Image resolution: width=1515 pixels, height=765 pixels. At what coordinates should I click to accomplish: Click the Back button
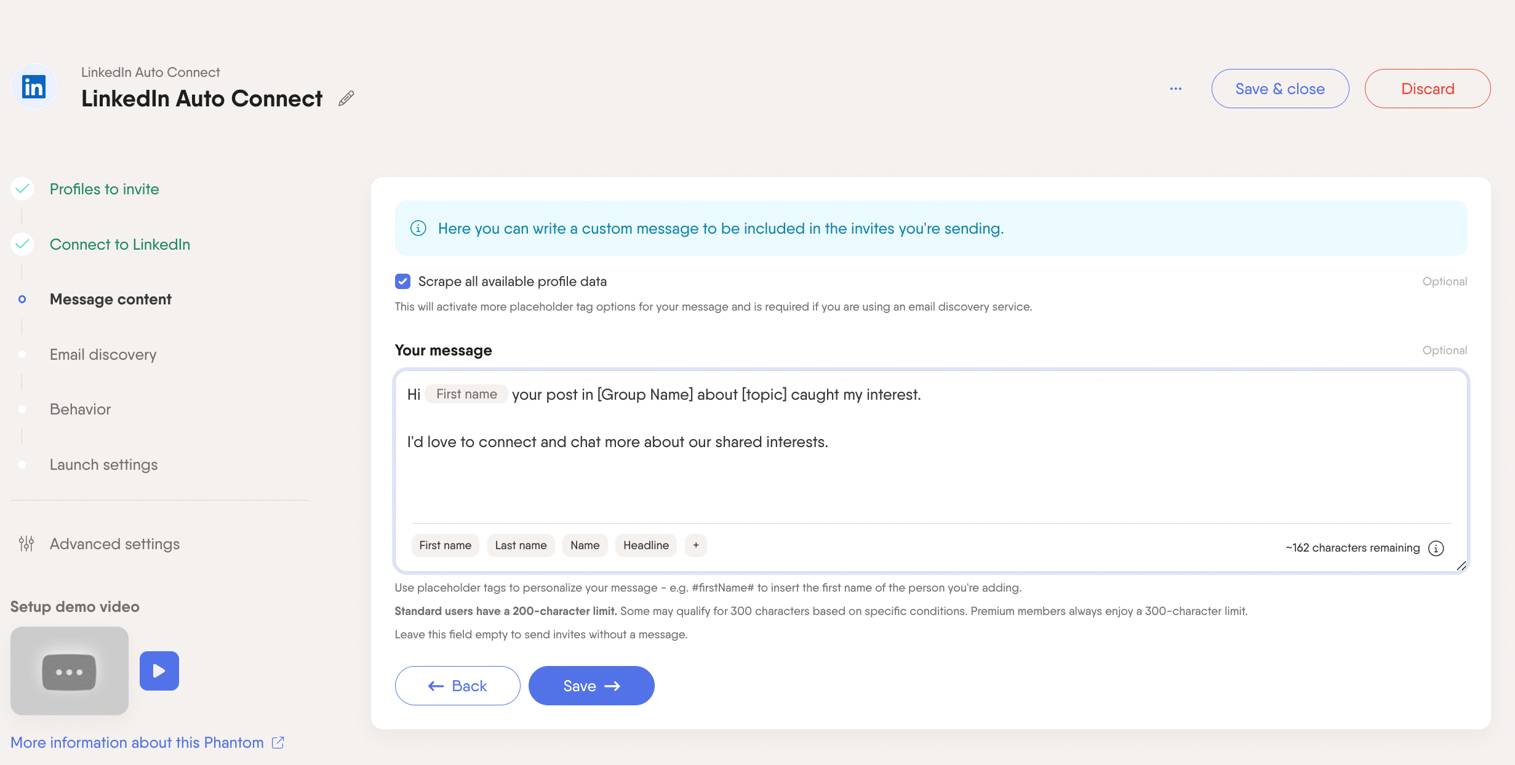(x=457, y=686)
